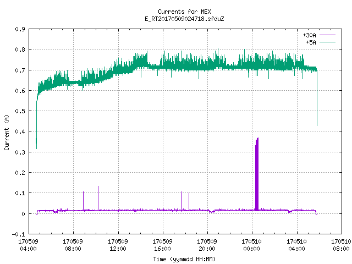Click the x-axis tick '170510 04:00'
The height and width of the screenshot is (264, 352).
coord(296,245)
